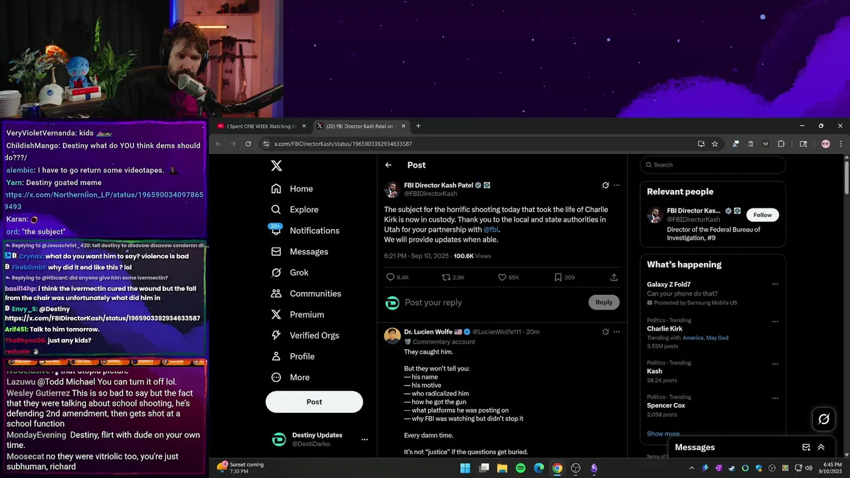Click the sidebar Post button
This screenshot has width=850, height=478.
point(314,402)
